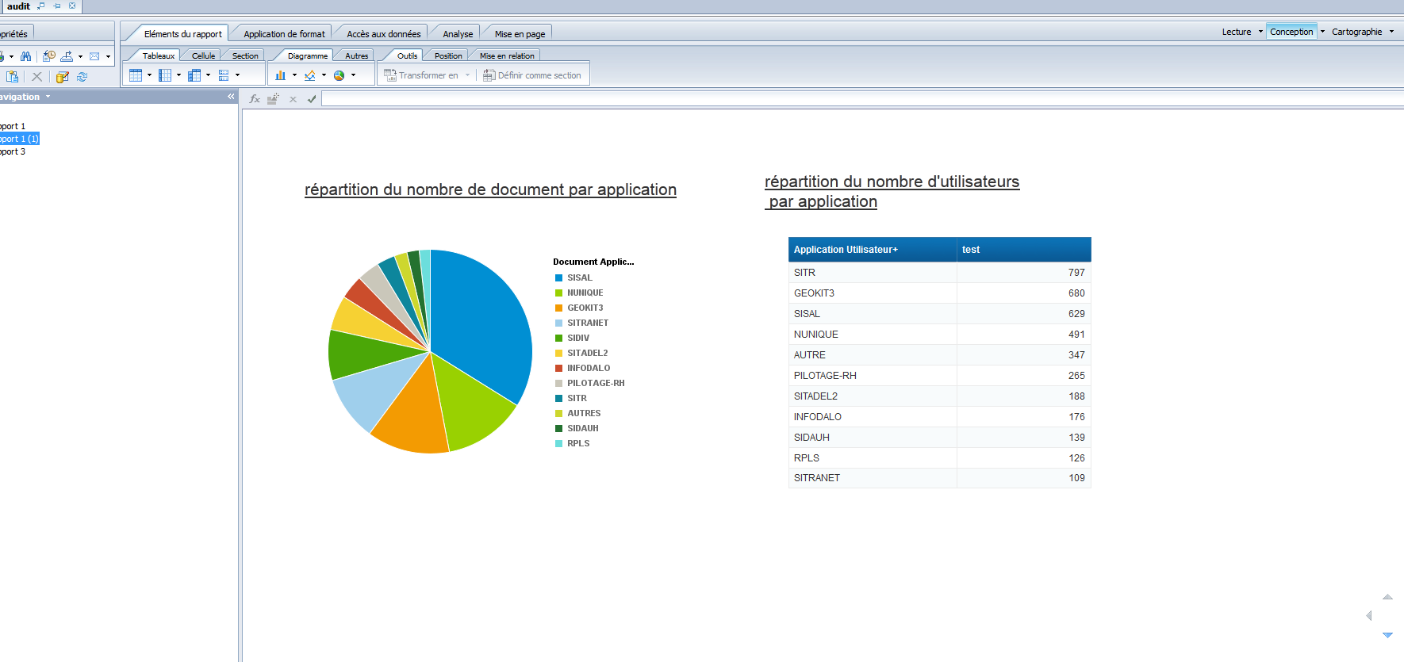Click inside the formula input field
The image size is (1404, 662).
(862, 99)
